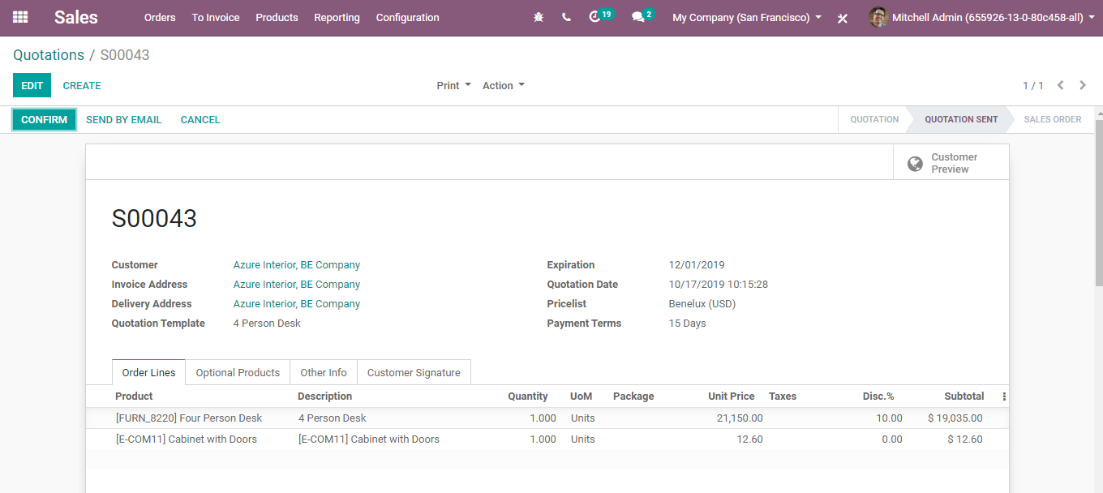
Task: Go back to Quotations breadcrumb
Action: click(49, 55)
